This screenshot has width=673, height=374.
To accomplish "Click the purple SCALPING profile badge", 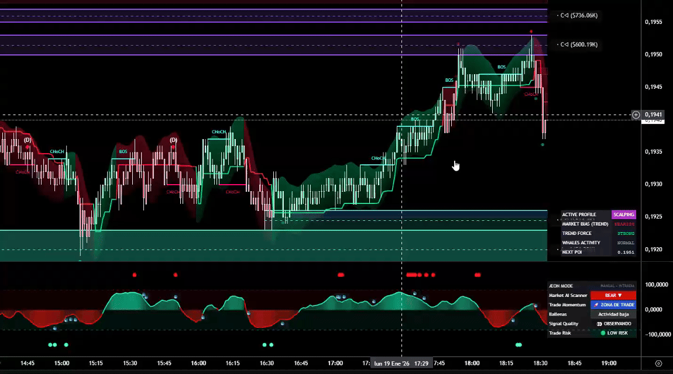I will click(623, 215).
